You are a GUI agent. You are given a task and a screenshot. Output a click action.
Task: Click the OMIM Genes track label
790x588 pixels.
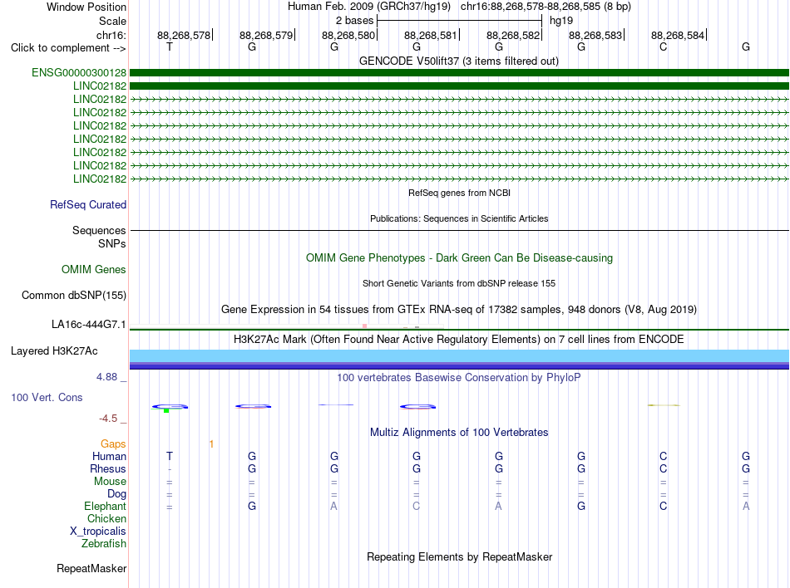[x=94, y=270]
